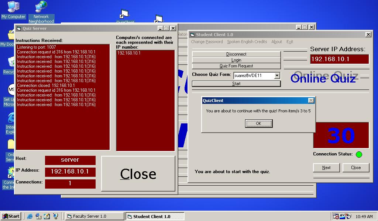The width and height of the screenshot is (378, 221).
Task: Open Spoken English Credits menu
Action: 247,42
